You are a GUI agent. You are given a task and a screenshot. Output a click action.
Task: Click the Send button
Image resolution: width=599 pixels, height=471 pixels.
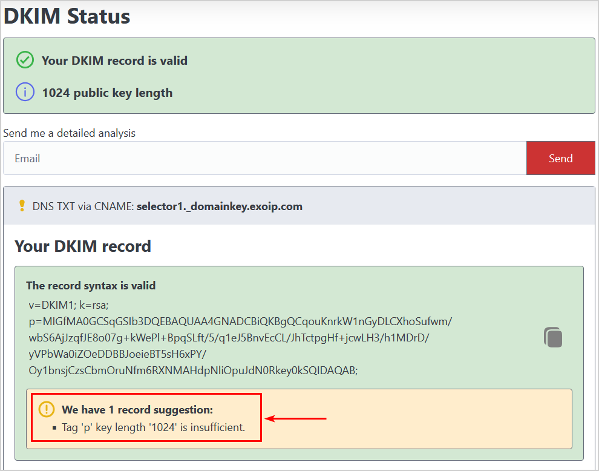tap(560, 158)
